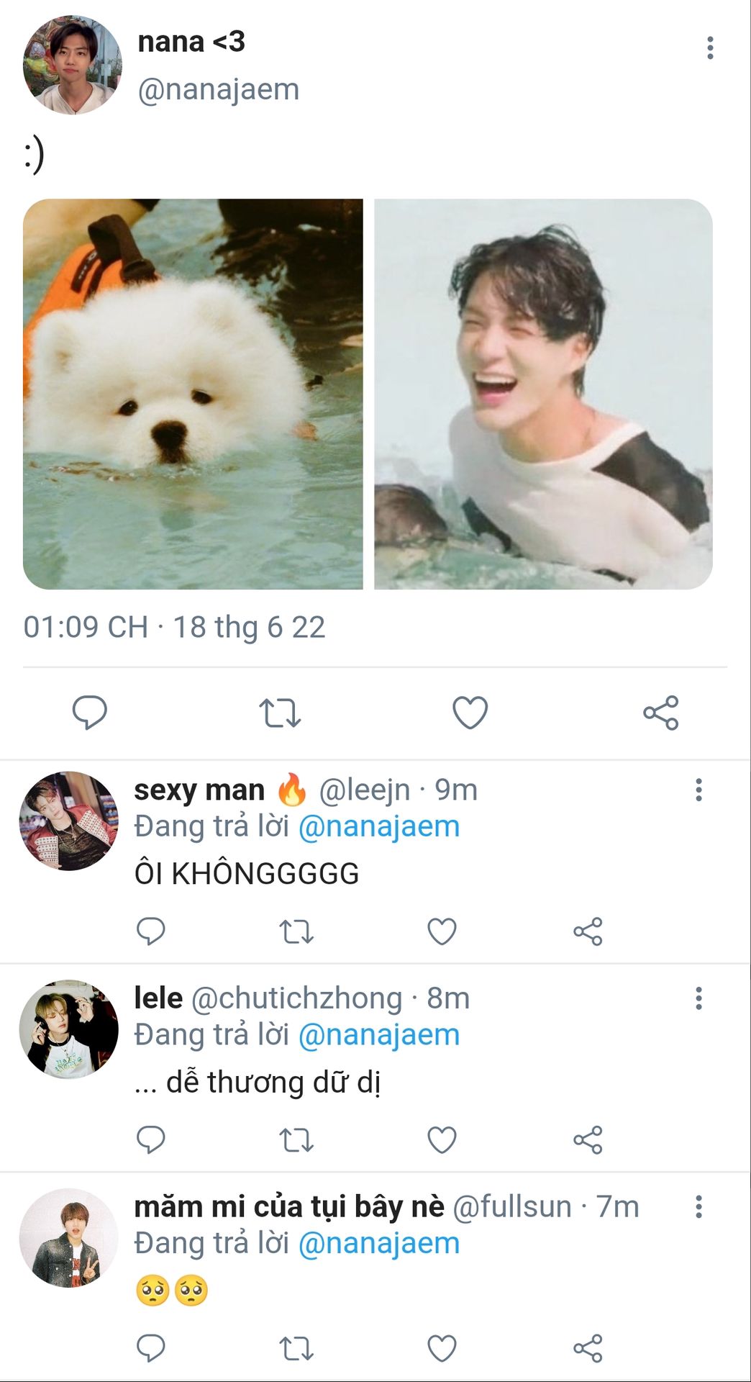Reply to the sexy man comment
This screenshot has width=751, height=1382.
point(151,931)
